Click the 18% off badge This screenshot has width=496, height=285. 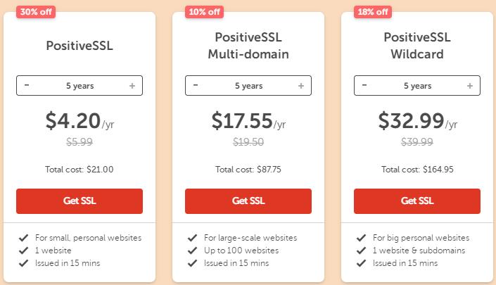(371, 11)
